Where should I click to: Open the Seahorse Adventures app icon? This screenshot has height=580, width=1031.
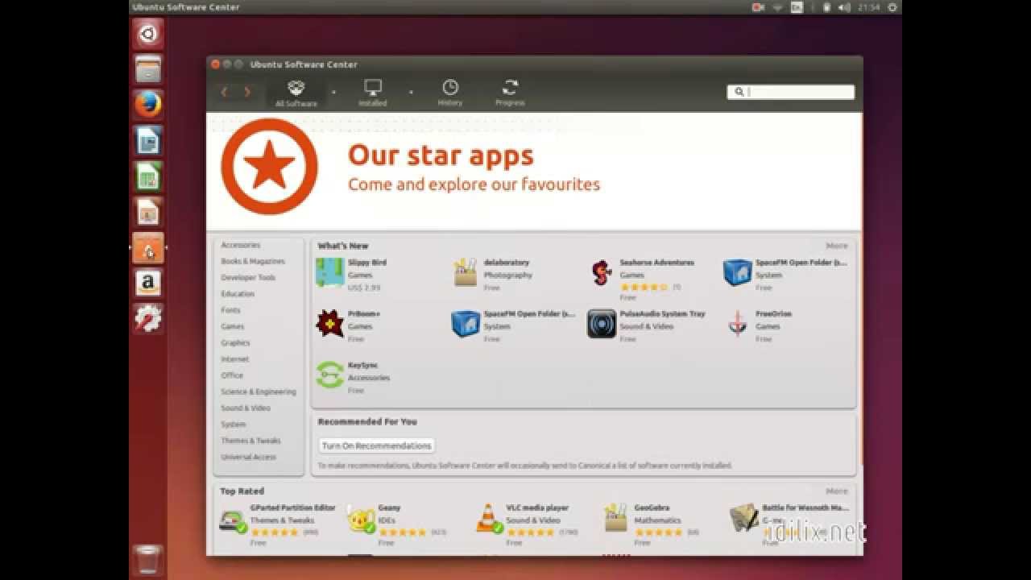click(602, 272)
